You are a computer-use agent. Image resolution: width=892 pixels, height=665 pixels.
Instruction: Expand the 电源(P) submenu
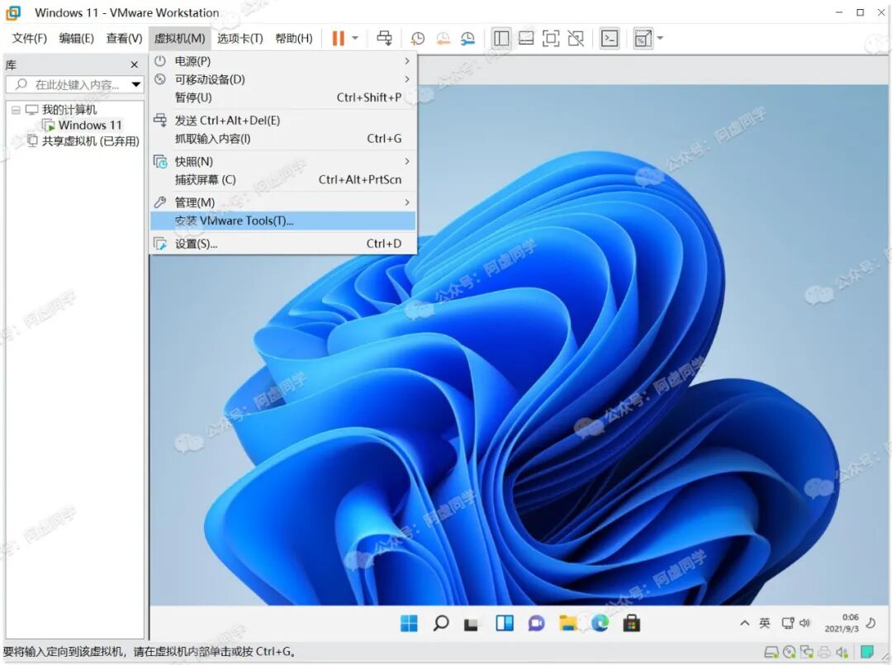[282, 61]
